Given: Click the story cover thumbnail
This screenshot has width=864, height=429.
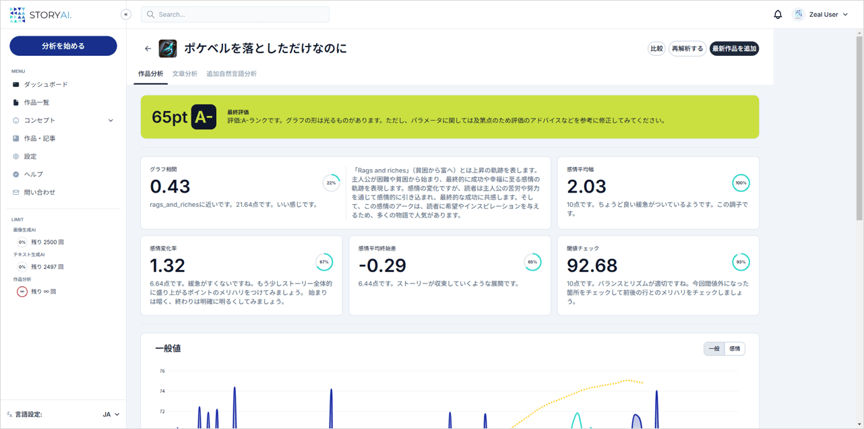Looking at the screenshot, I should coord(168,48).
